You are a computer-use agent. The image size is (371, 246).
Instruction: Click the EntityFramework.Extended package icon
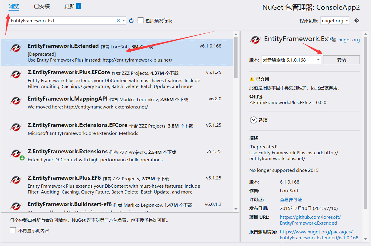pyautogui.click(x=16, y=48)
